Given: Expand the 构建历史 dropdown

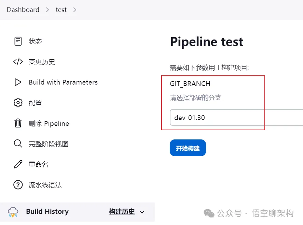Looking at the screenshot, I should click(142, 211).
